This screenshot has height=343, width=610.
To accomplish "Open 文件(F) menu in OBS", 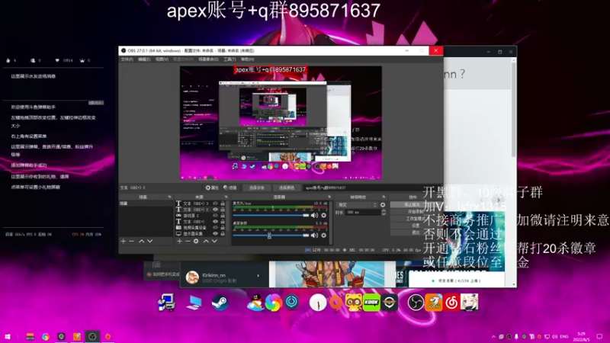I will [127, 59].
